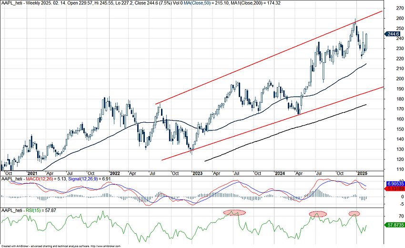Click the 250 price axis label
Viewport: 405px width, 248px height.
(400, 29)
